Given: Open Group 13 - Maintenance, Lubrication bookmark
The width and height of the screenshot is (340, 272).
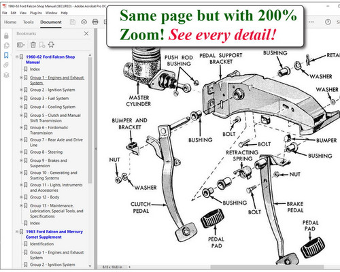Looking at the screenshot, I should [56, 211].
